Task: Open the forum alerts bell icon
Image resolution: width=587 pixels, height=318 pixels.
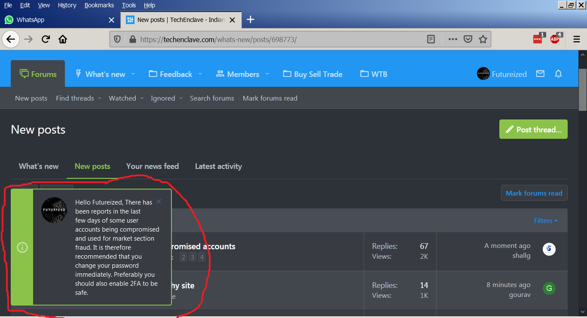Action: click(x=558, y=74)
